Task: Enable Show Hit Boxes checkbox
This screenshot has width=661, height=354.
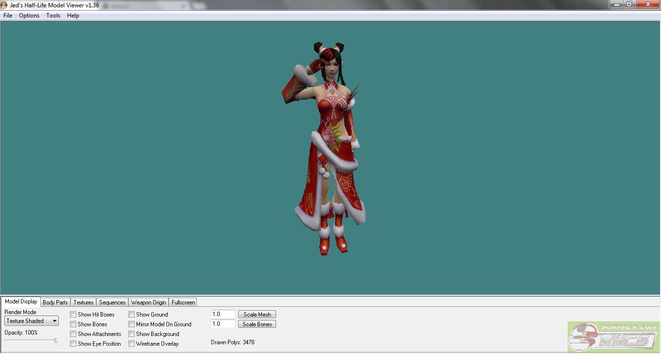Action: pyautogui.click(x=73, y=315)
